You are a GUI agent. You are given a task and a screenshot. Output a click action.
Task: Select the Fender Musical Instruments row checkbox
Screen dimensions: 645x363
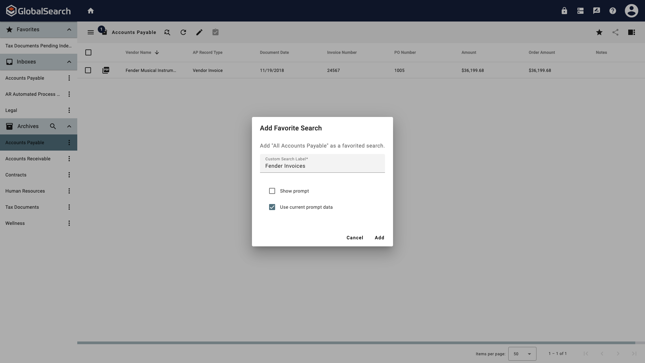click(88, 70)
